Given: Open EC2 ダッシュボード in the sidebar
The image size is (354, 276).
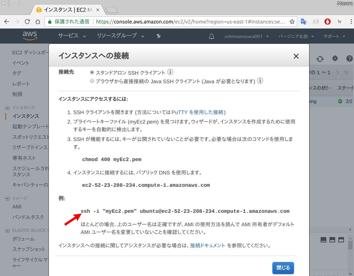Looking at the screenshot, I should 30,52.
